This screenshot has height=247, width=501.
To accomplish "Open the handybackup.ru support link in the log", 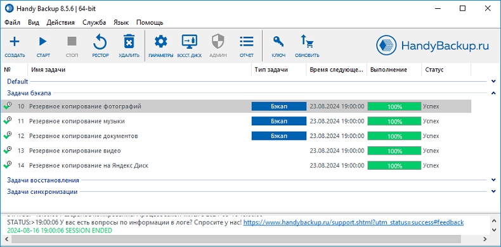I will click(x=353, y=222).
